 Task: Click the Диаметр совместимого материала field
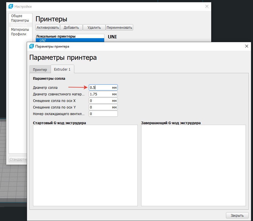(103, 94)
